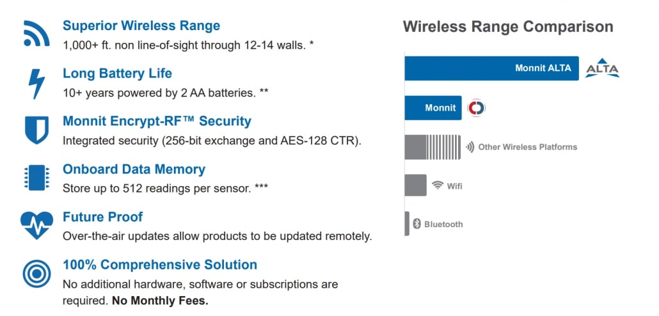Click the memory chip icon
Viewport: 659px width, 316px height.
(36, 177)
